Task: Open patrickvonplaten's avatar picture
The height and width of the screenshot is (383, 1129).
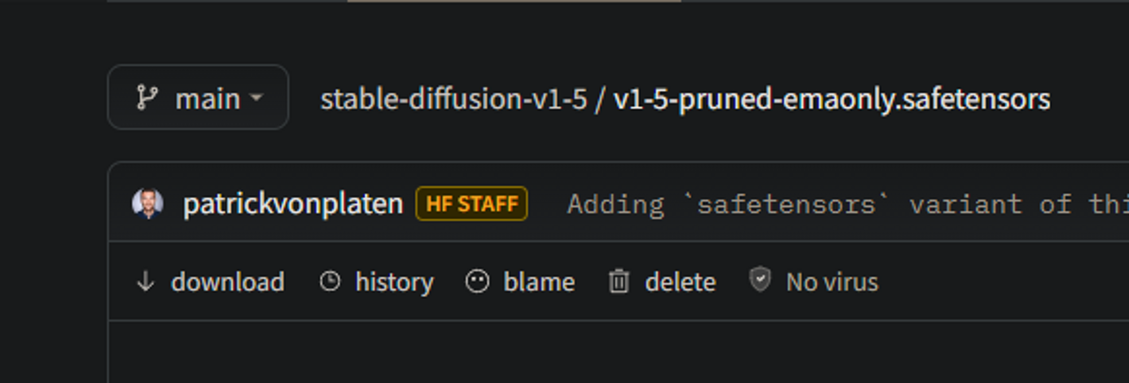Action: tap(147, 203)
